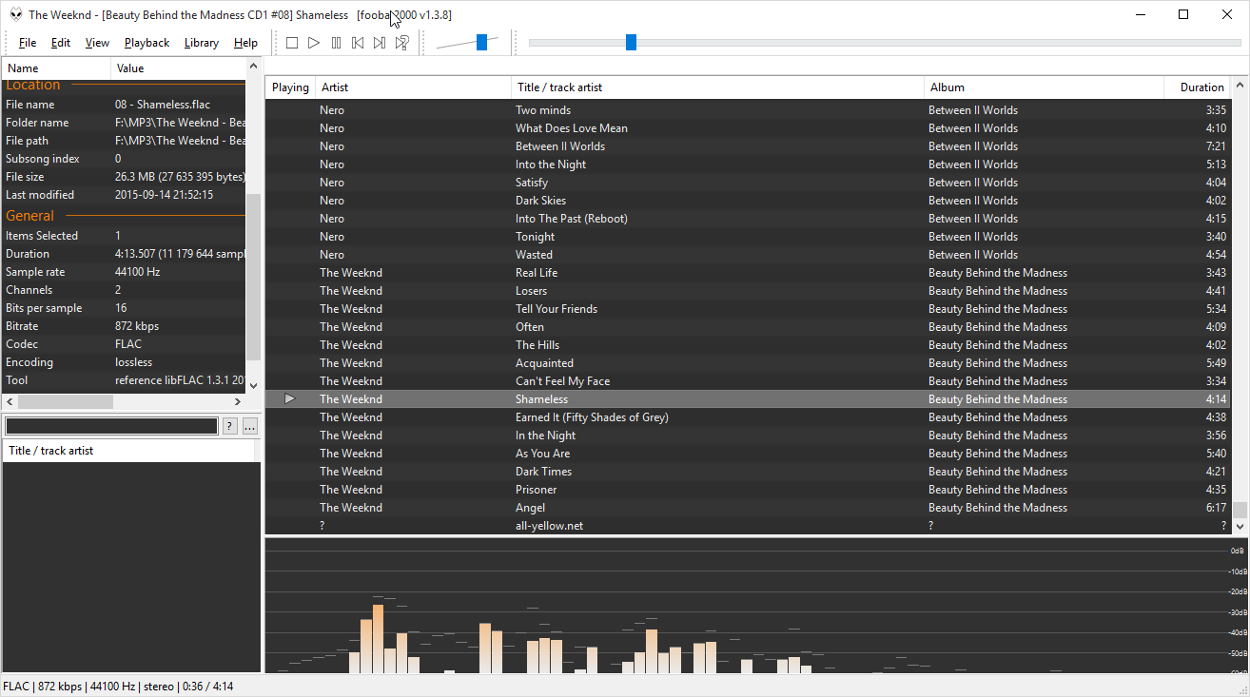Select the track "Losers"

[x=748, y=291]
